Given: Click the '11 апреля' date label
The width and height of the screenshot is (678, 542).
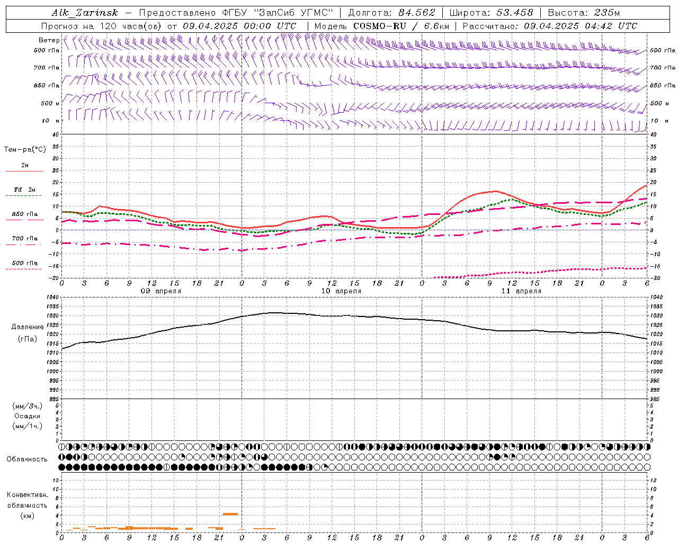Looking at the screenshot, I should tap(521, 291).
